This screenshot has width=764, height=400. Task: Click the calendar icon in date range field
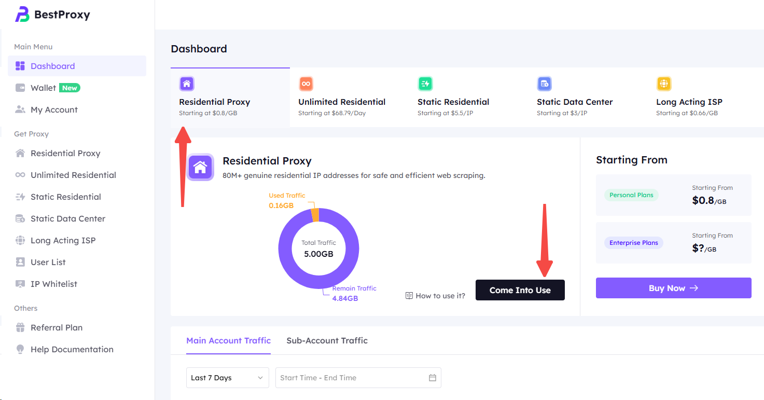[x=432, y=378]
